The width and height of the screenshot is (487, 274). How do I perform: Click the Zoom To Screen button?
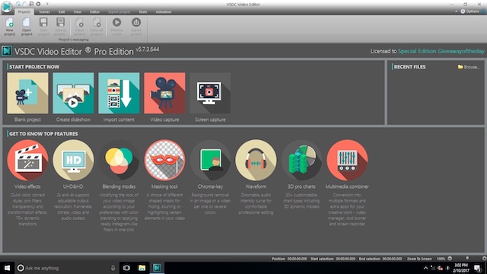pyautogui.click(x=419, y=259)
